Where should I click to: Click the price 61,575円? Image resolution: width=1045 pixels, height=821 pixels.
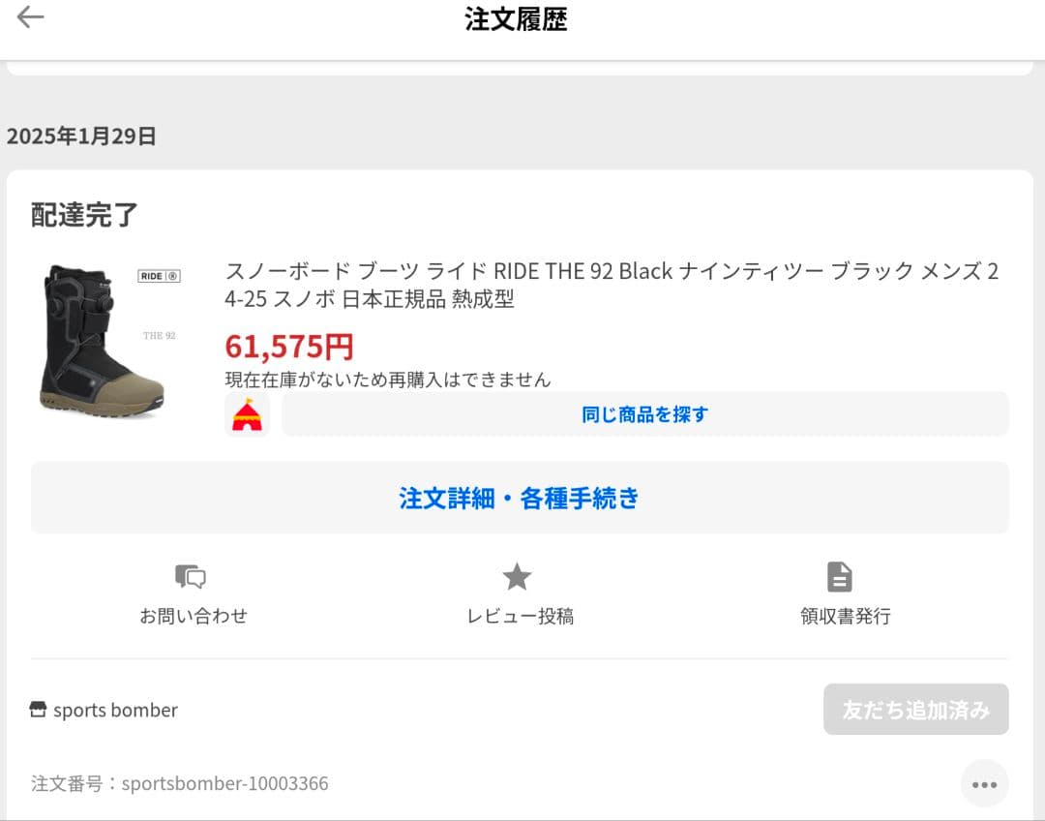click(x=287, y=346)
